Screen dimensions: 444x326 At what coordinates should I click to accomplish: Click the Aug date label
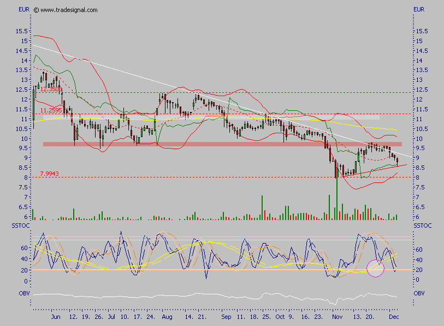tap(167, 317)
